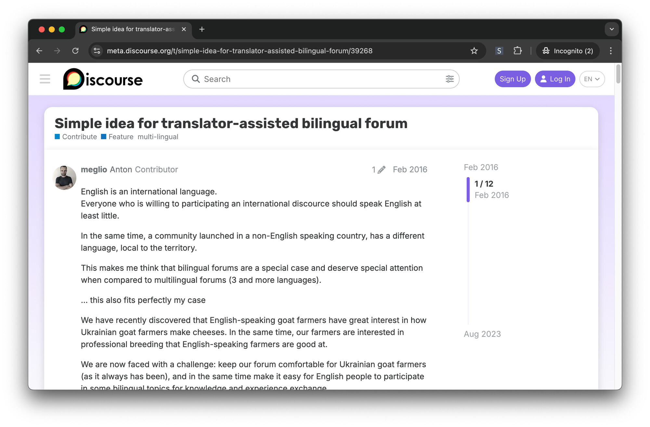
Task: Reload the current page
Action: [75, 51]
